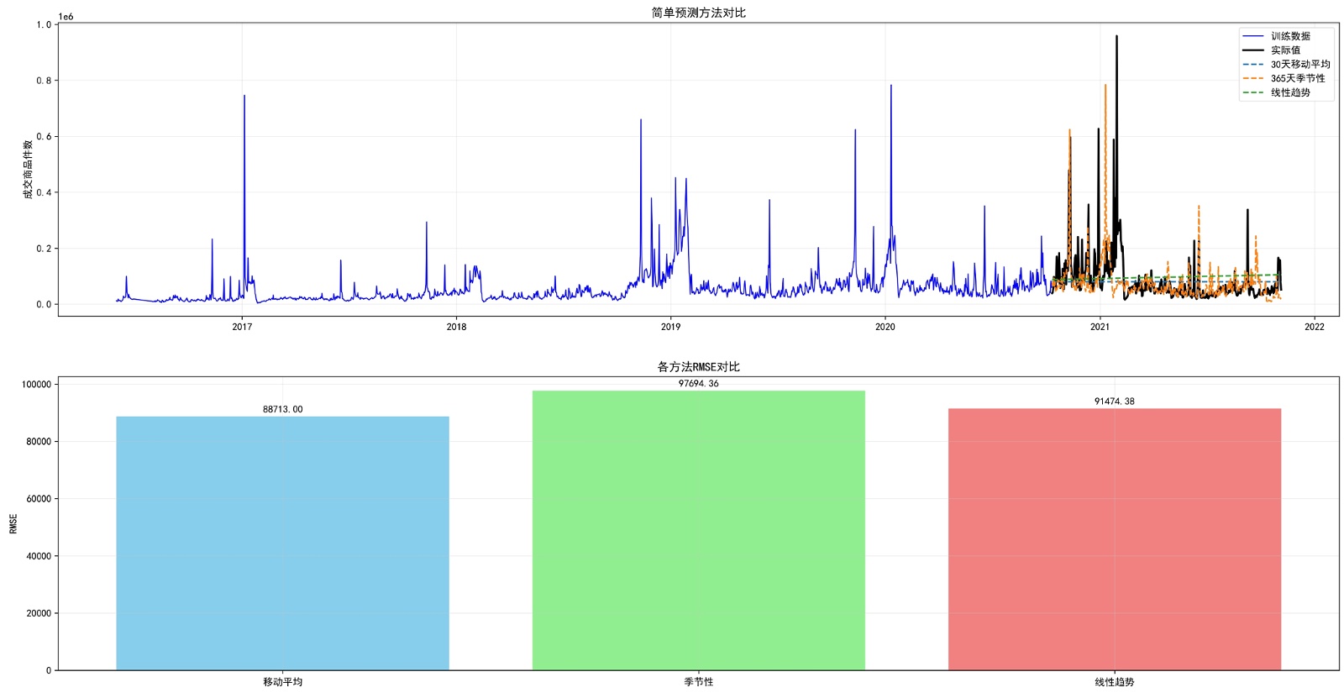Image resolution: width=1344 pixels, height=698 pixels.
Task: Click the blue 移动平均 RMSE bar
Action: [x=282, y=543]
